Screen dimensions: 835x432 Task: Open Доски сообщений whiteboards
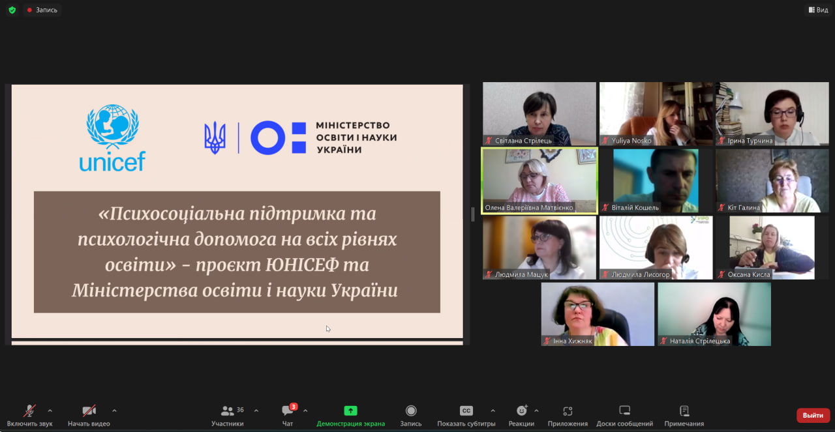pos(624,415)
